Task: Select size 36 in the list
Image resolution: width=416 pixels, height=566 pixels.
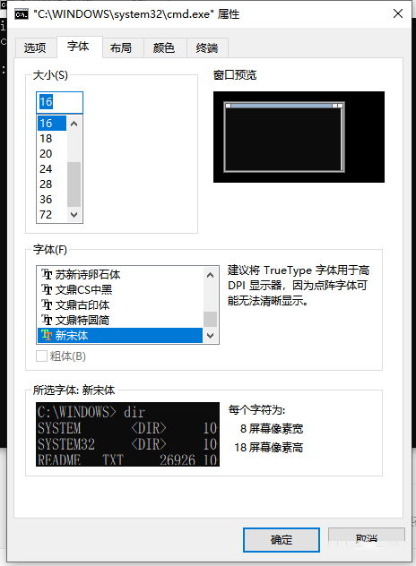Action: click(x=52, y=199)
